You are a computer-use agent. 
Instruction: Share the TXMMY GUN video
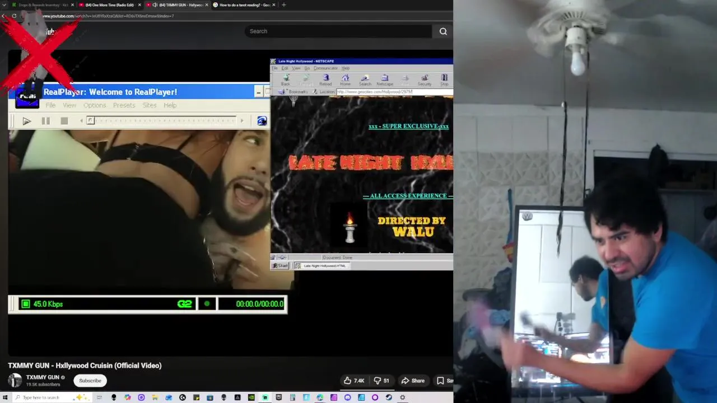413,381
